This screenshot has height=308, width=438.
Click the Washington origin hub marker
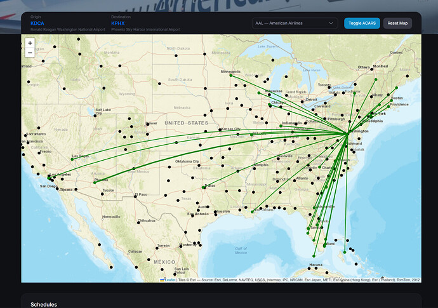tap(347, 133)
